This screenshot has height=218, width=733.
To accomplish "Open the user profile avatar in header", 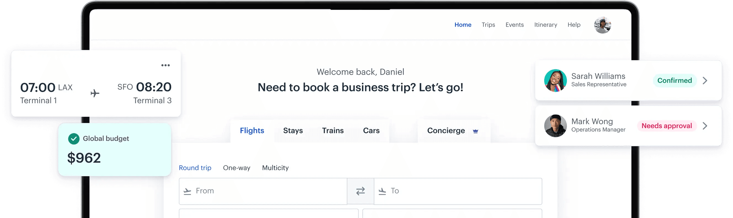I will coord(602,25).
